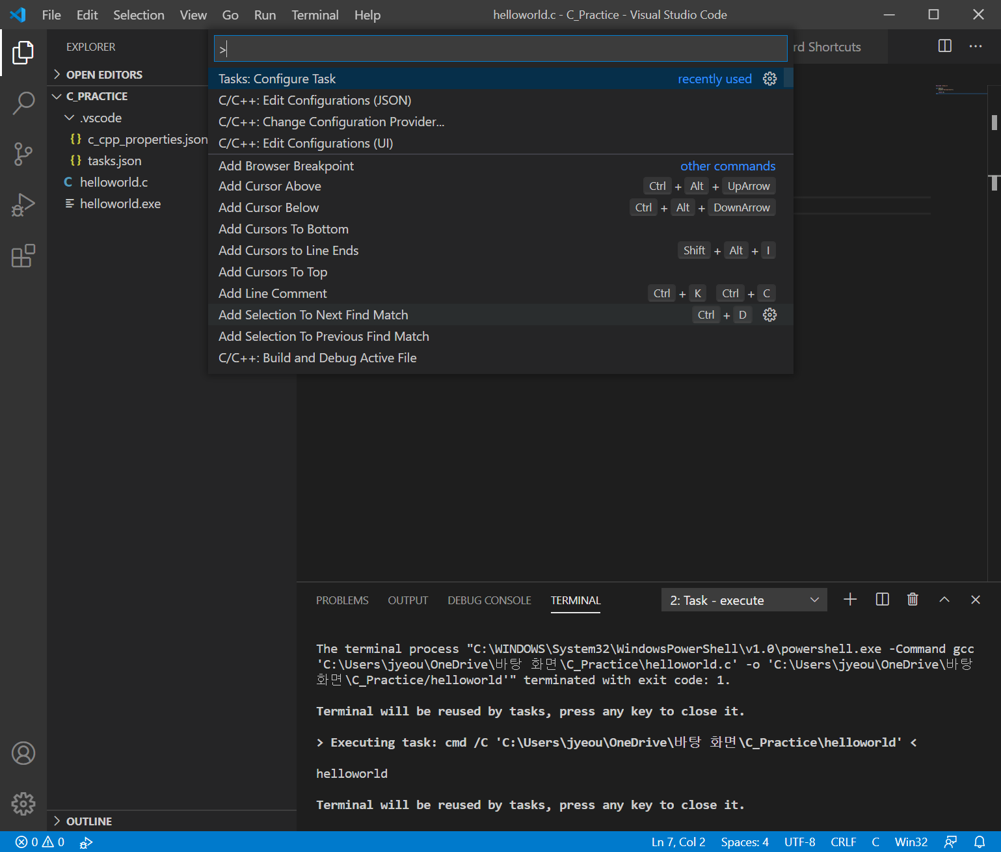Select 'Add Cursor Below' command
1001x852 pixels.
pyautogui.click(x=500, y=207)
